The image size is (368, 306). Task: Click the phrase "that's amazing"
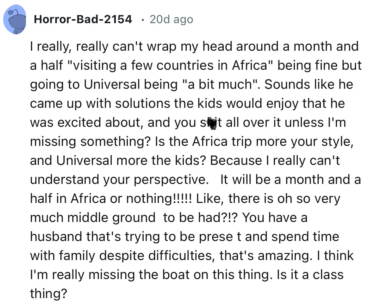point(281,256)
